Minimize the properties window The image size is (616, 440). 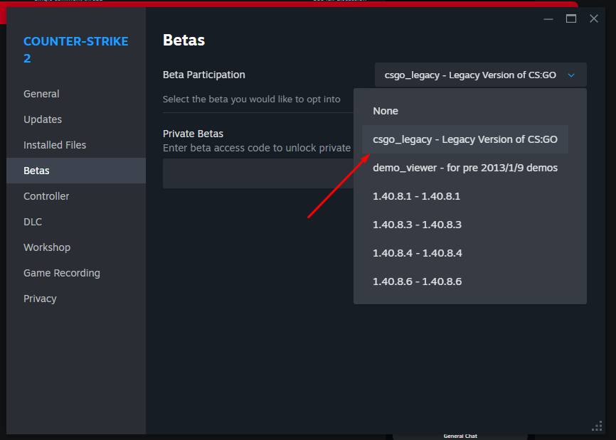coord(548,19)
